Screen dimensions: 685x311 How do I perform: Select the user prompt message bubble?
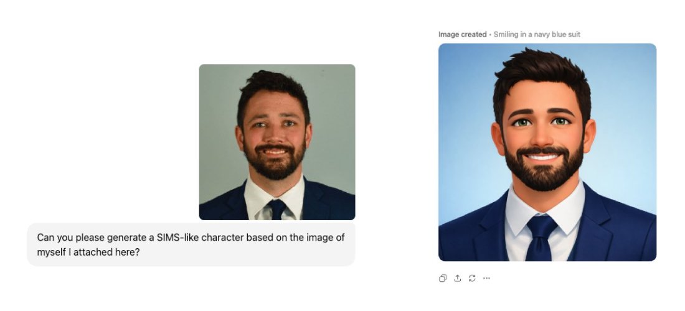191,244
